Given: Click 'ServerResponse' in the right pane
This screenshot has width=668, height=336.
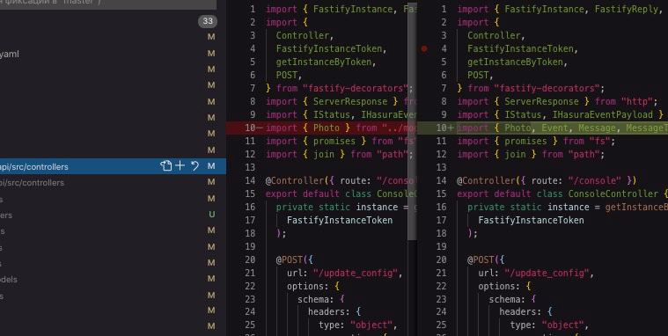Looking at the screenshot, I should [541, 101].
